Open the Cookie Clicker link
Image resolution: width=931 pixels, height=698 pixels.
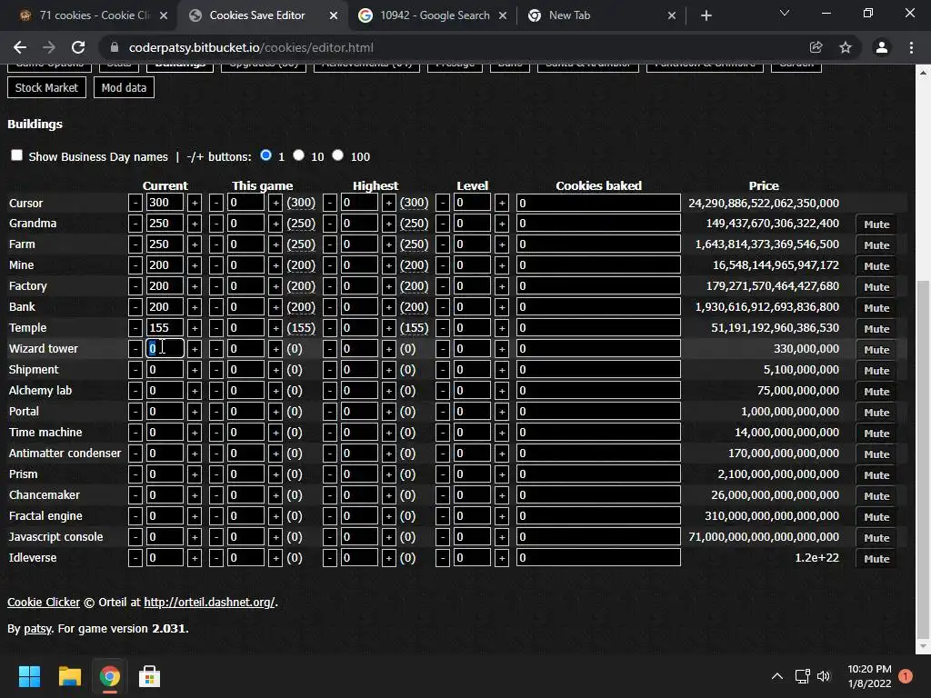44,602
